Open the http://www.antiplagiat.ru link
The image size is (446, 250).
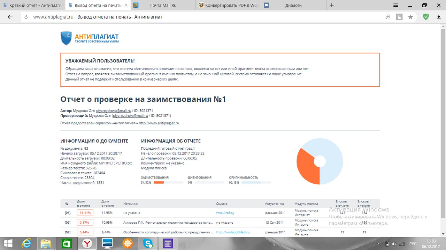pyautogui.click(x=159, y=123)
